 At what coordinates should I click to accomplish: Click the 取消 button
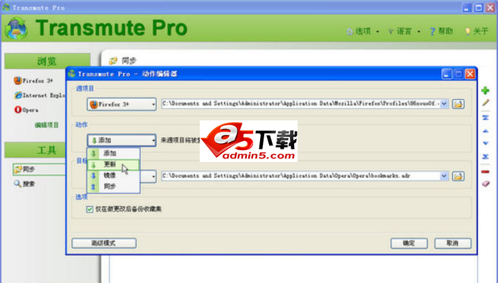click(453, 243)
